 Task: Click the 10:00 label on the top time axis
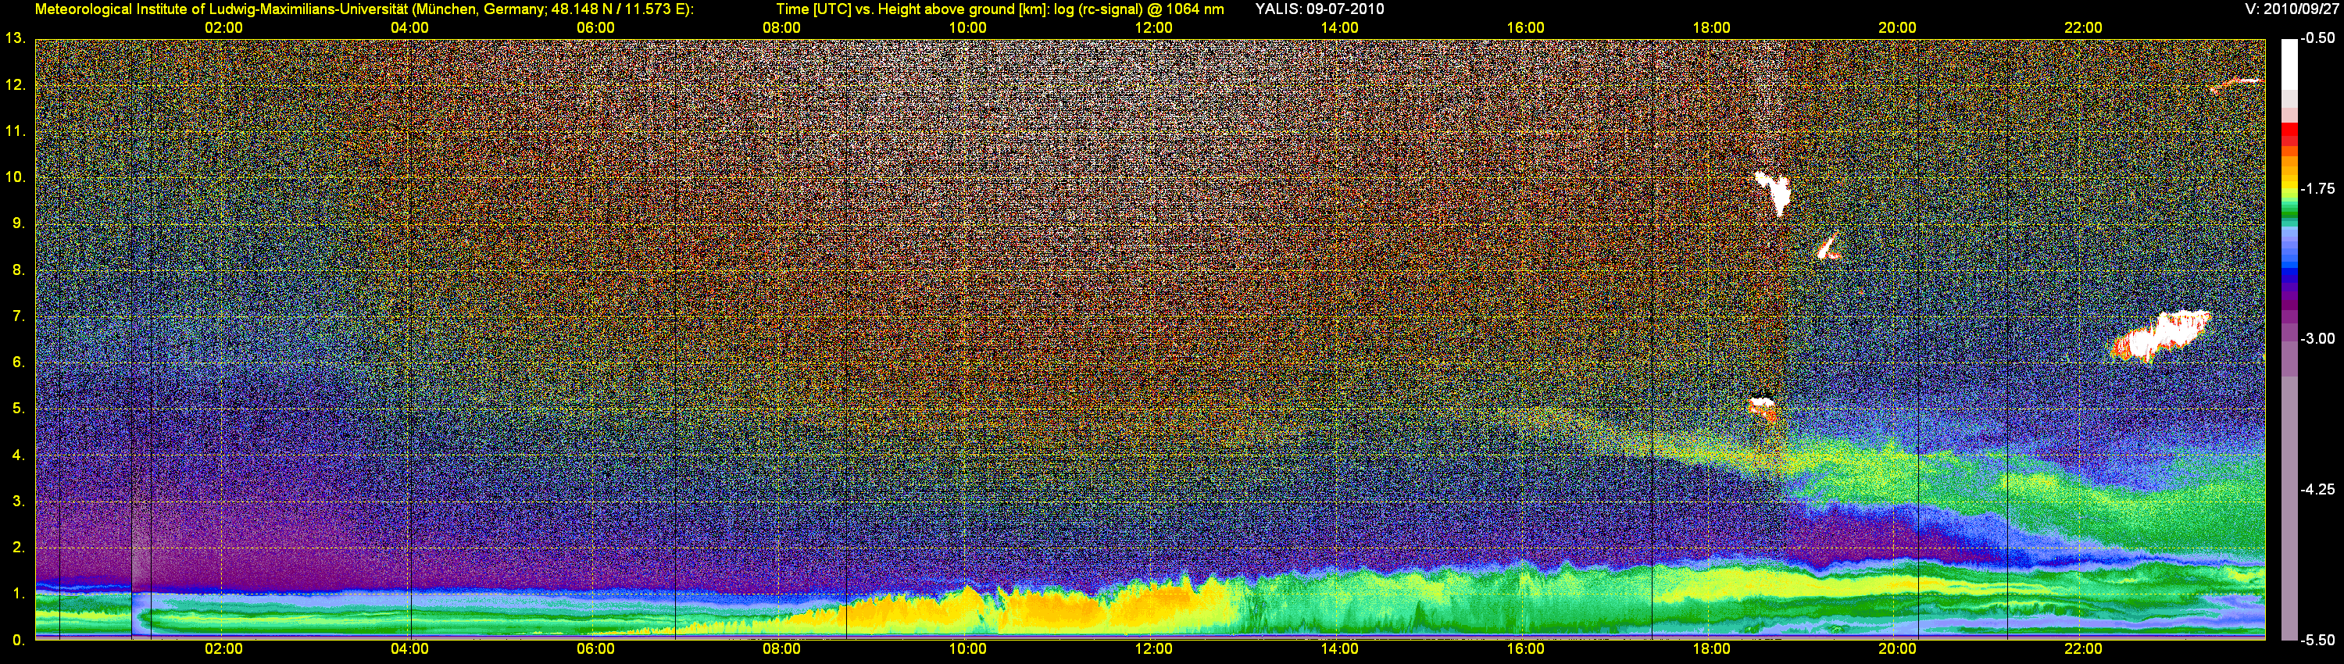tap(968, 28)
